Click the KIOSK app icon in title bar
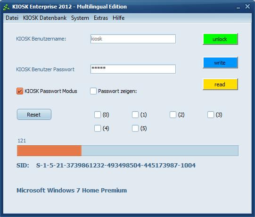Viewport: 255px width, 217px height. [x=6, y=8]
